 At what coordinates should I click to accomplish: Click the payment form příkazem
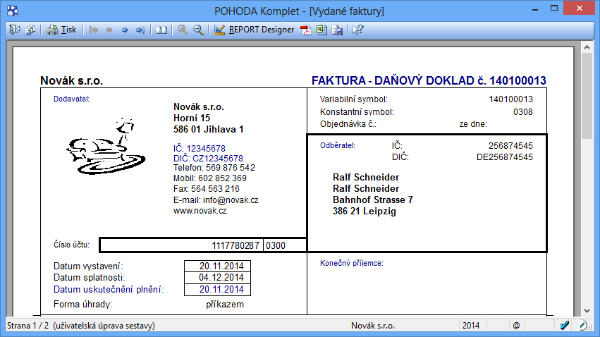click(x=225, y=305)
